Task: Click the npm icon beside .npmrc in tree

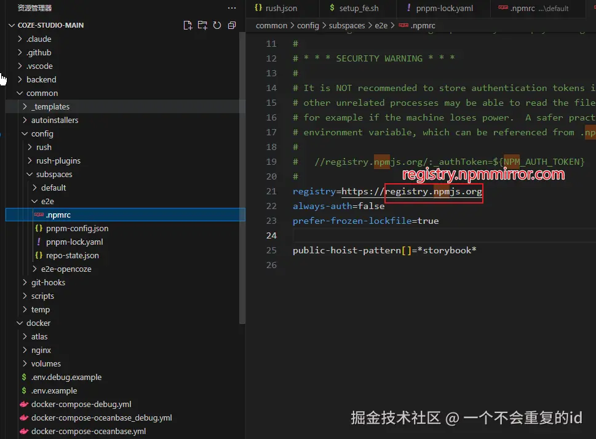Action: tap(39, 215)
